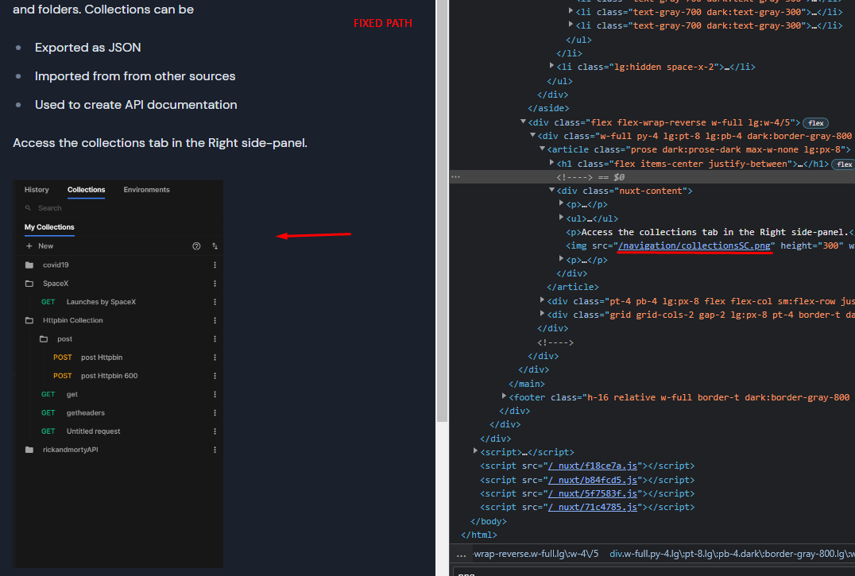Expand the div pt-4 pb-4 node
The image size is (855, 576).
(542, 300)
